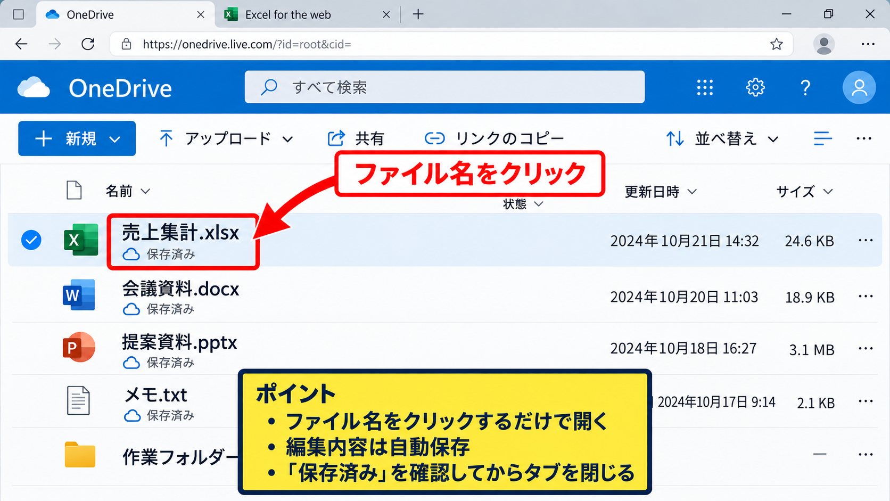Open the 作業フォルダー folder name
Image resolution: width=890 pixels, height=501 pixels.
180,456
